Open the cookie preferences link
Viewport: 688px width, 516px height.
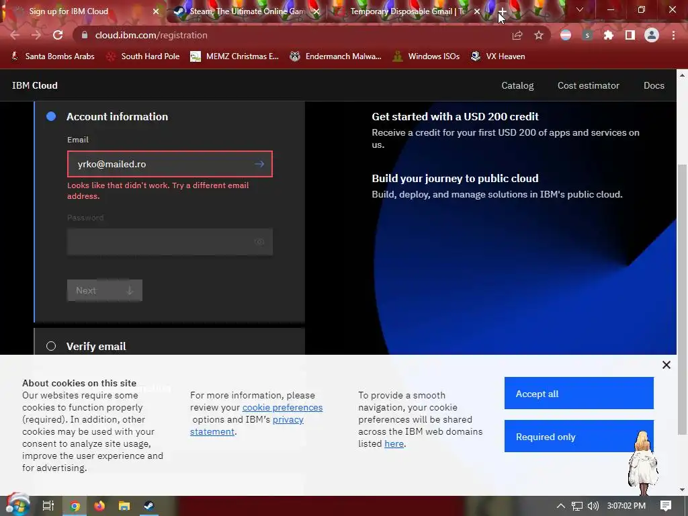point(282,407)
